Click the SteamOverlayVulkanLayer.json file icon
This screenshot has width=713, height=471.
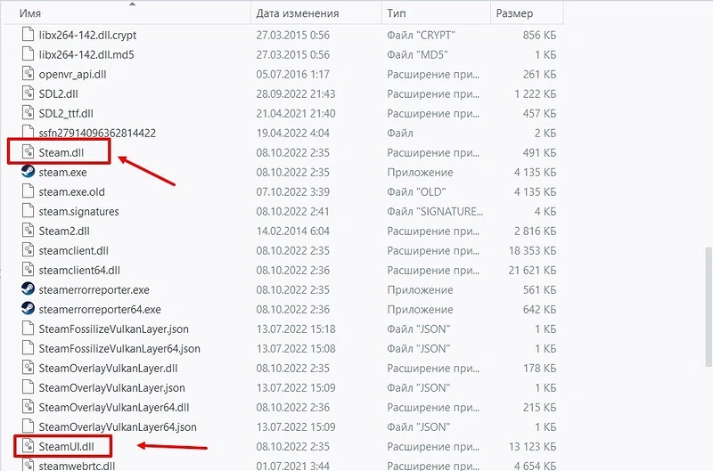click(28, 387)
